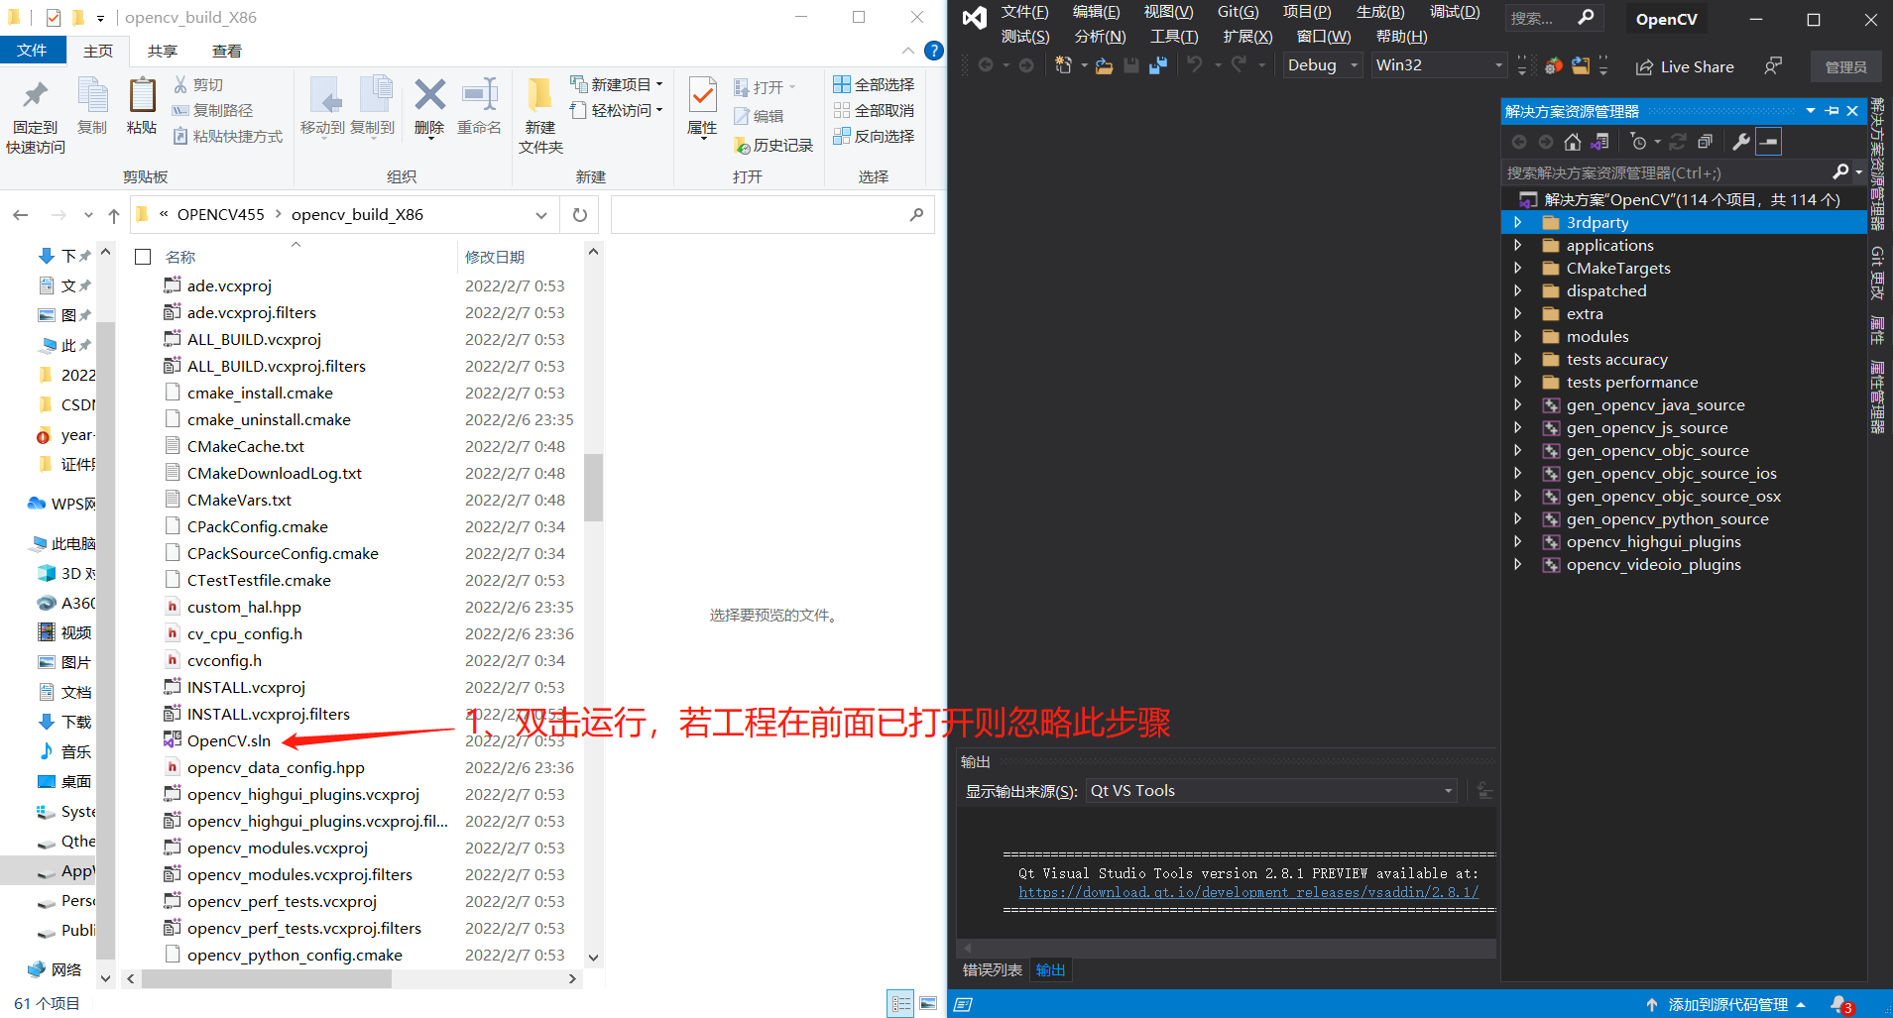Click the file list horizontal scrollbar thumb
Viewport: 1893px width, 1018px height.
(267, 978)
